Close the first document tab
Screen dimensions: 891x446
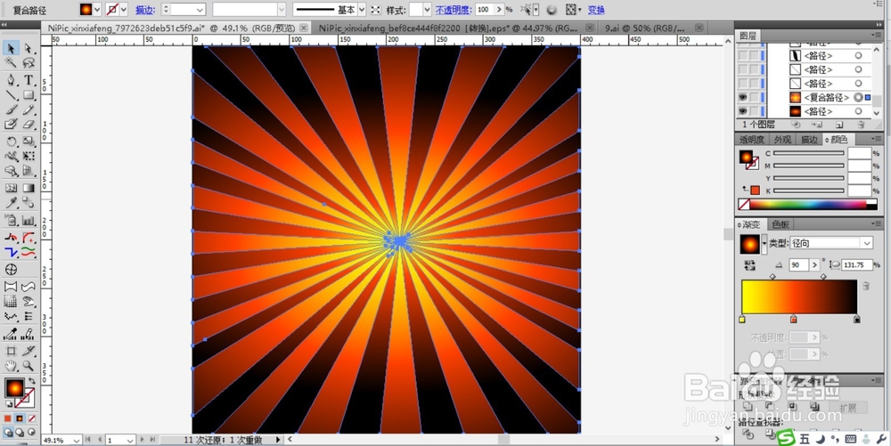(304, 28)
